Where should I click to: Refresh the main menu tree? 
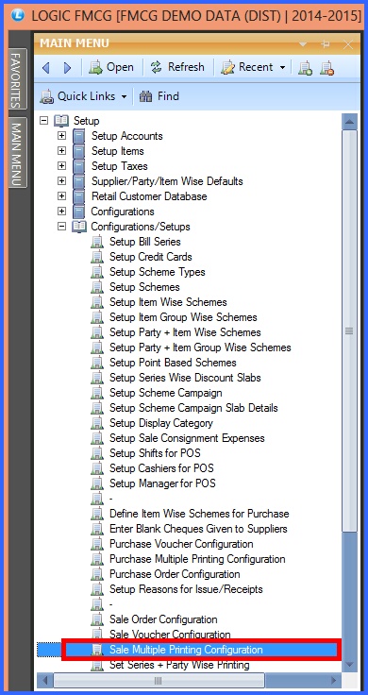tap(177, 67)
